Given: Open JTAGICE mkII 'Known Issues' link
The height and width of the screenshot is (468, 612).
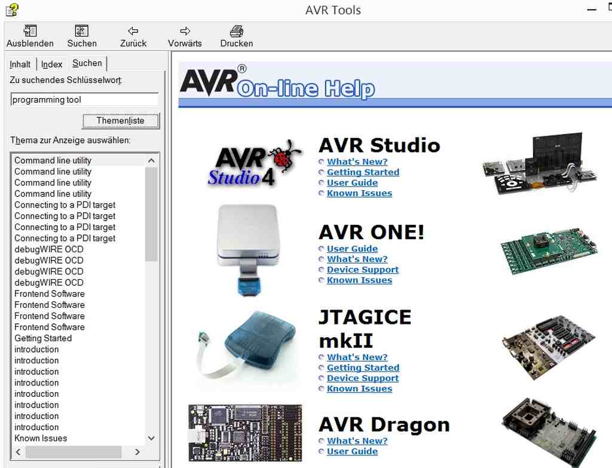Looking at the screenshot, I should click(x=359, y=389).
